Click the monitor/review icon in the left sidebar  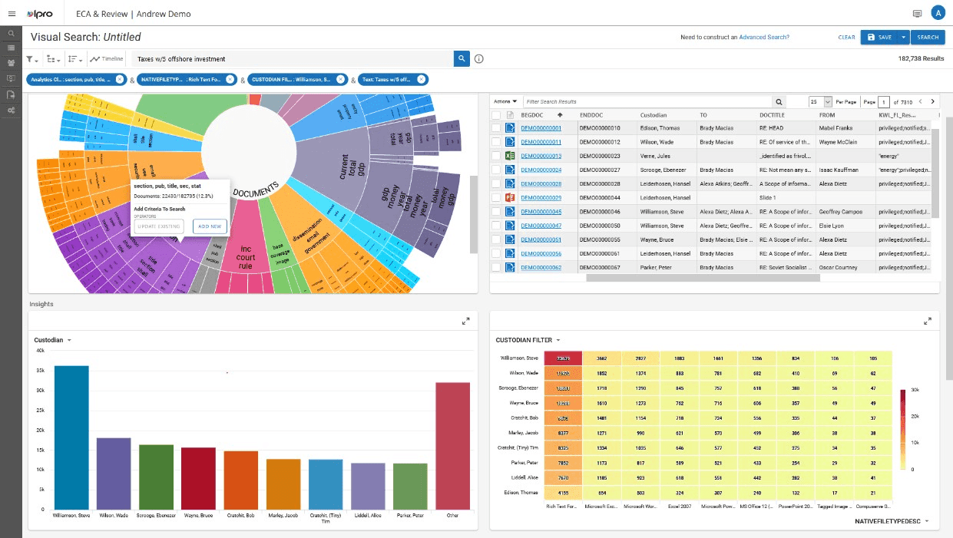click(x=11, y=78)
